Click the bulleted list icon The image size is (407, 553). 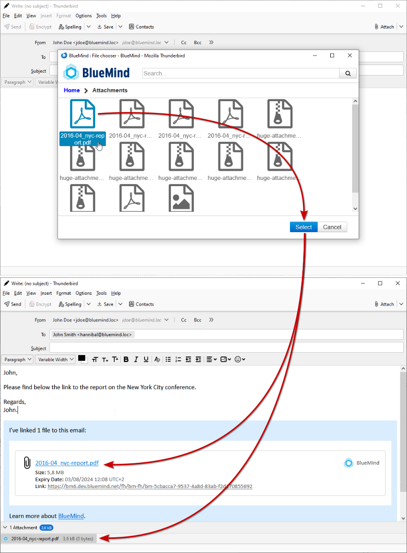(x=168, y=359)
